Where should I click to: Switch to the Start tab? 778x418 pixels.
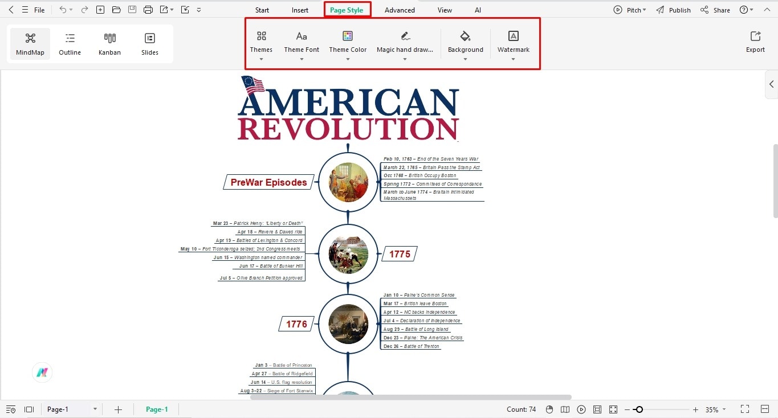(x=262, y=10)
